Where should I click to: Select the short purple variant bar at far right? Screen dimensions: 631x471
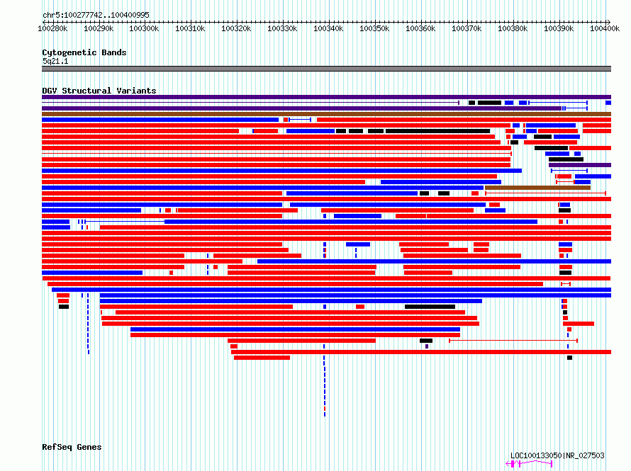[580, 165]
